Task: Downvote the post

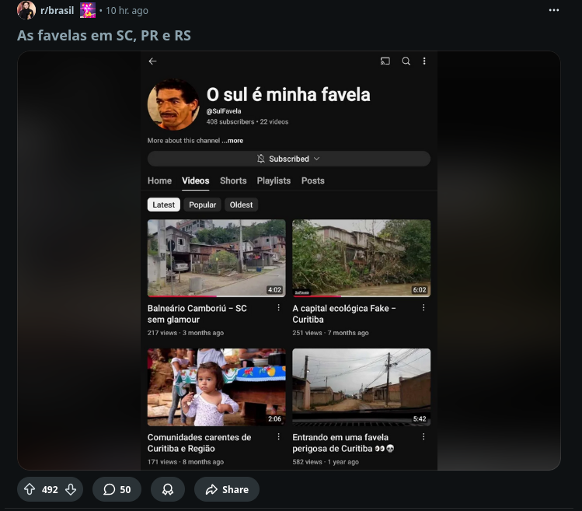Action: coord(71,489)
